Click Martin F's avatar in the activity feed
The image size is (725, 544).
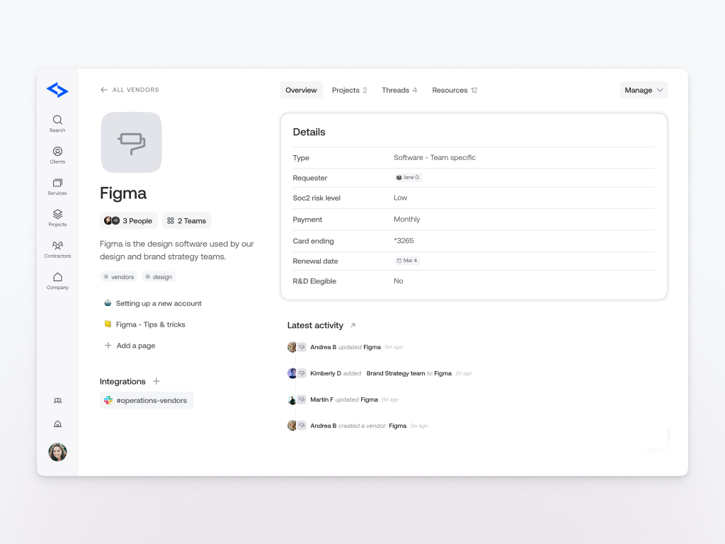coord(292,399)
